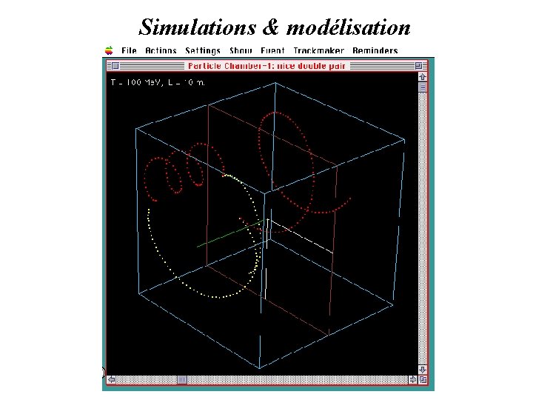533x400 pixels.
Task: Click the vertical scrollbar thumb
Action: tap(423, 87)
